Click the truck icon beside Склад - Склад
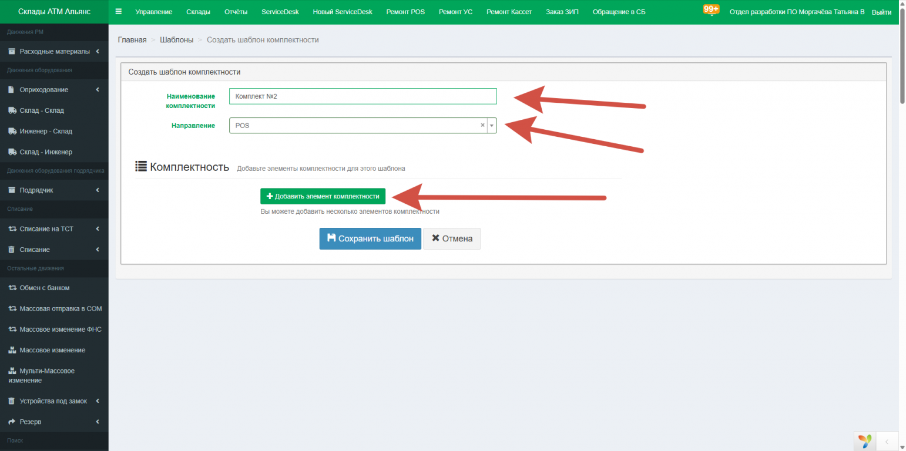The height and width of the screenshot is (451, 906). [12, 110]
